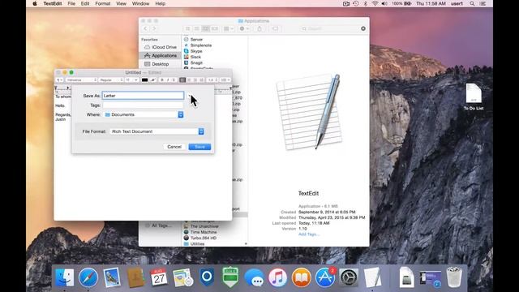Select iCloud Drive in Finder sidebar
The height and width of the screenshot is (292, 519).
click(x=161, y=47)
